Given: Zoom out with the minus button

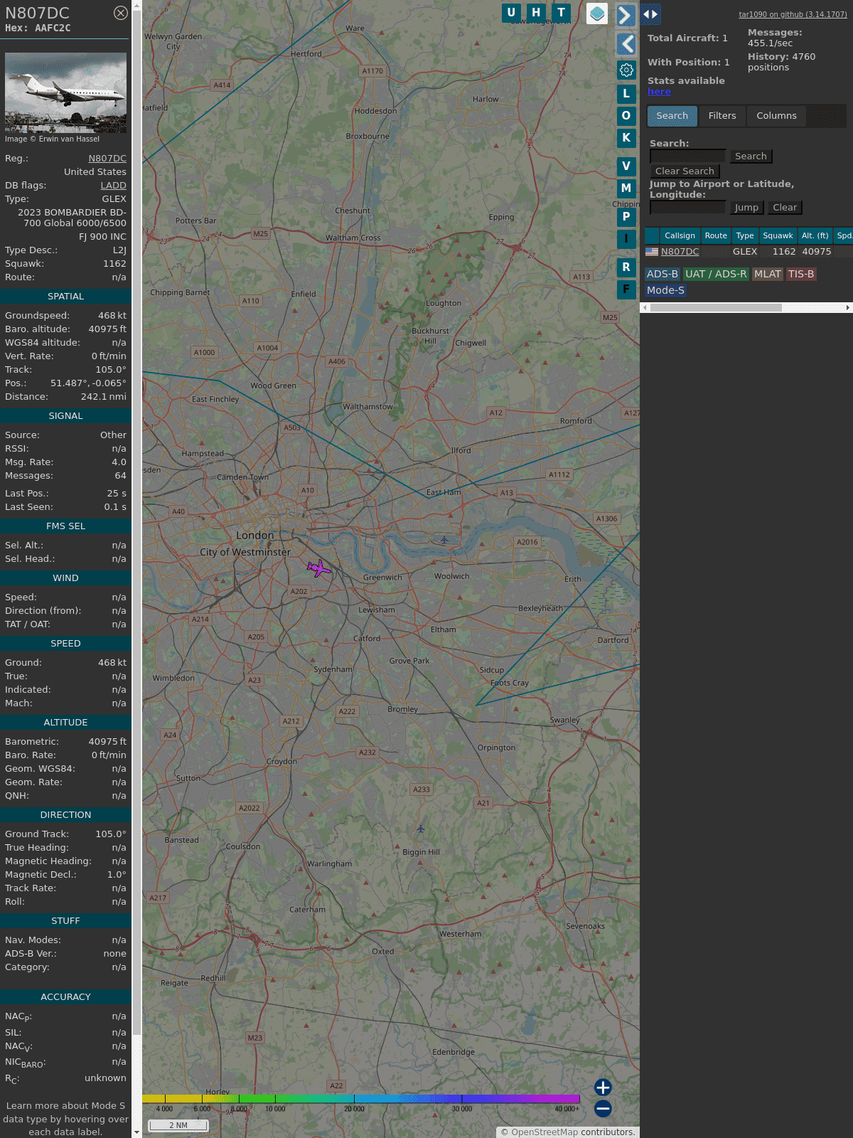Looking at the screenshot, I should 603,1108.
